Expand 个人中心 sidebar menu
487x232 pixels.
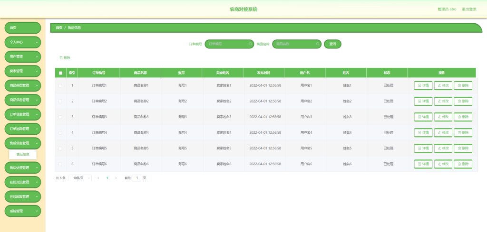click(23, 42)
